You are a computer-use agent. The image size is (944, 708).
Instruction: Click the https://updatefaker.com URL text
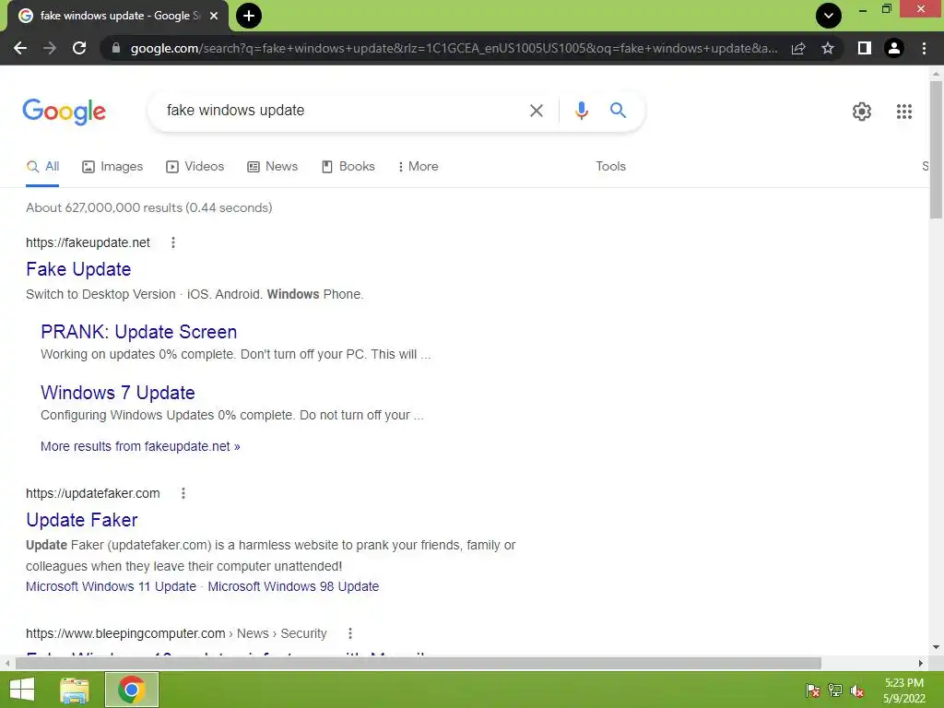93,493
